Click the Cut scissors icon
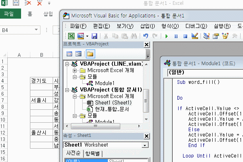 [x=106, y=36]
